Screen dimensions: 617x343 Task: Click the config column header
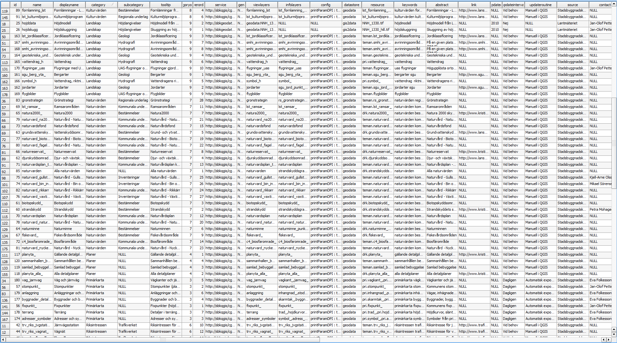[326, 5]
